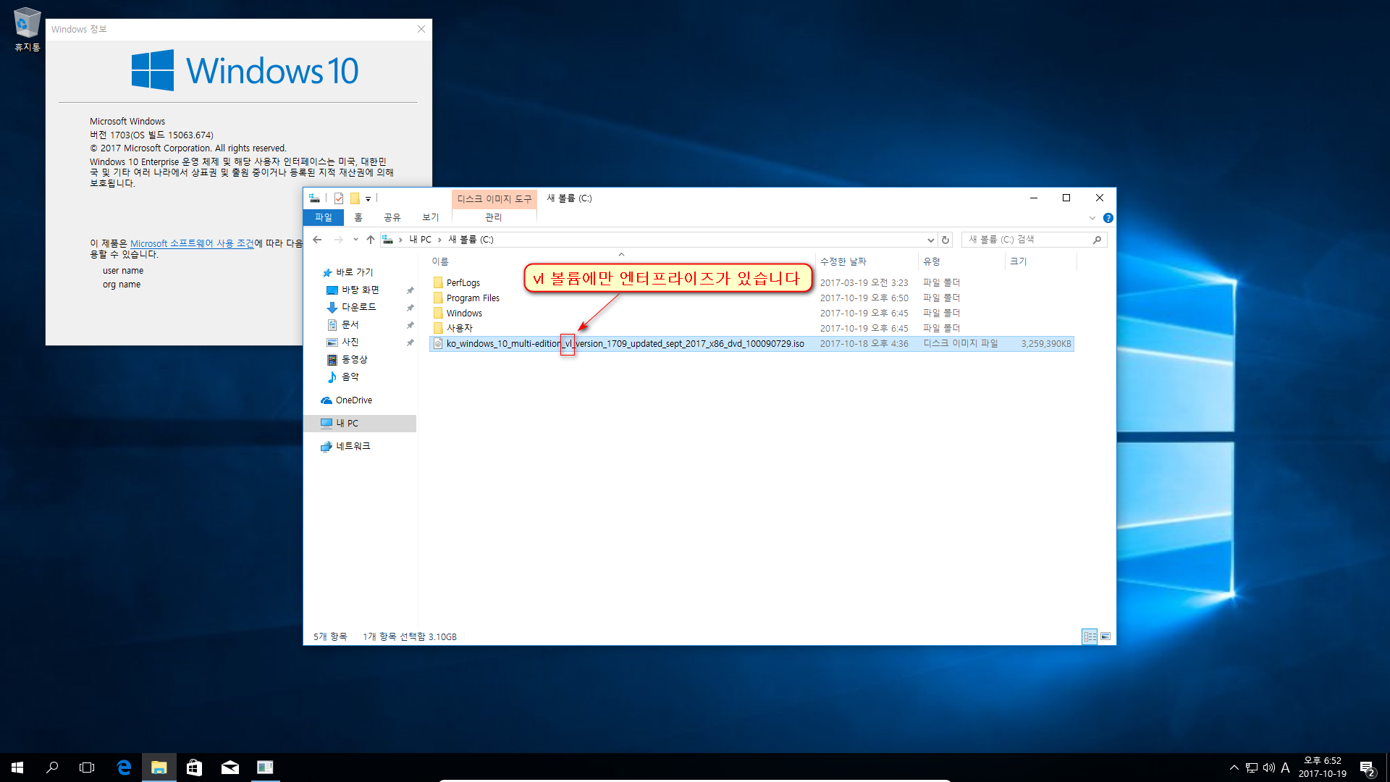
Task: Open the Recycle Bin desktop icon
Action: point(27,29)
